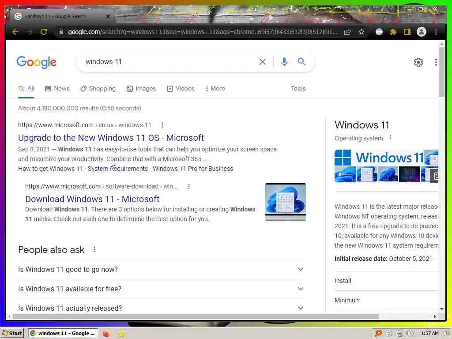Open the Chrome three-dot menu
The image size is (452, 339).
(x=436, y=32)
